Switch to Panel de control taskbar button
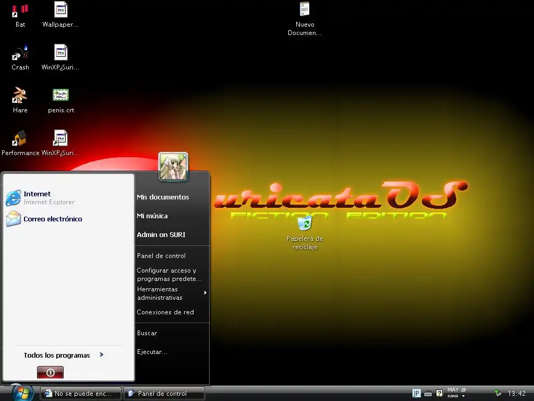The width and height of the screenshot is (534, 401). pos(164,394)
